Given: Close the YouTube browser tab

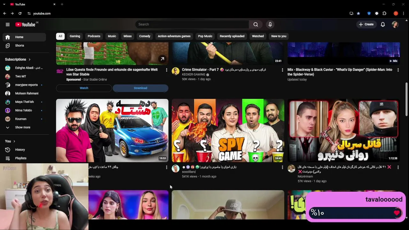Looking at the screenshot, I should (x=54, y=4).
